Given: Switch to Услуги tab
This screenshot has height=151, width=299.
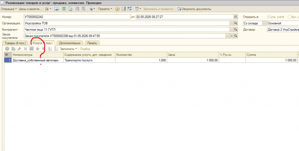Looking at the screenshot, I should point(42,43).
